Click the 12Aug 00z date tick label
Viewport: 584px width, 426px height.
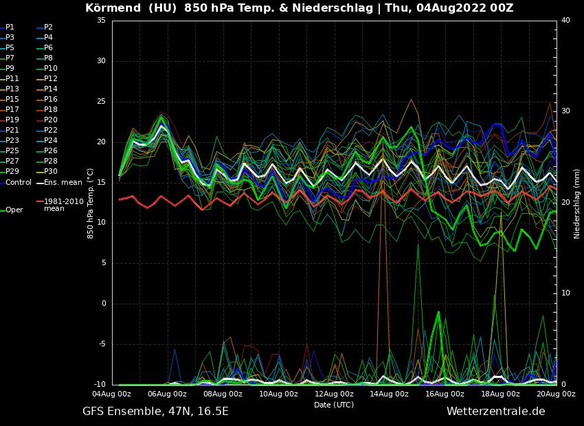click(334, 394)
